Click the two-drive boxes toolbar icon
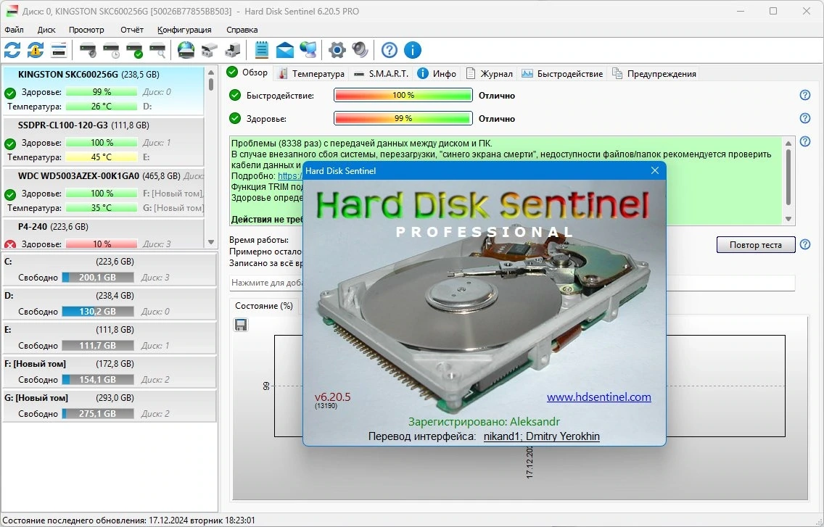 (x=209, y=51)
